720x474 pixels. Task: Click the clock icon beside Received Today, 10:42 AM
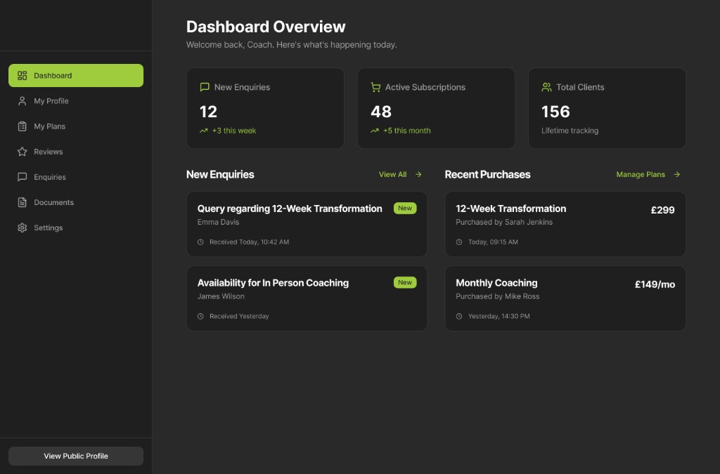(x=200, y=242)
